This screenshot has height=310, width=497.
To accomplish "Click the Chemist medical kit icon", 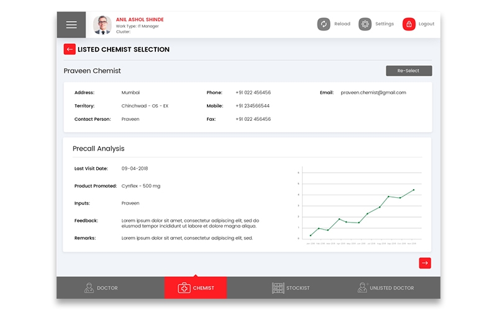I will (x=185, y=288).
